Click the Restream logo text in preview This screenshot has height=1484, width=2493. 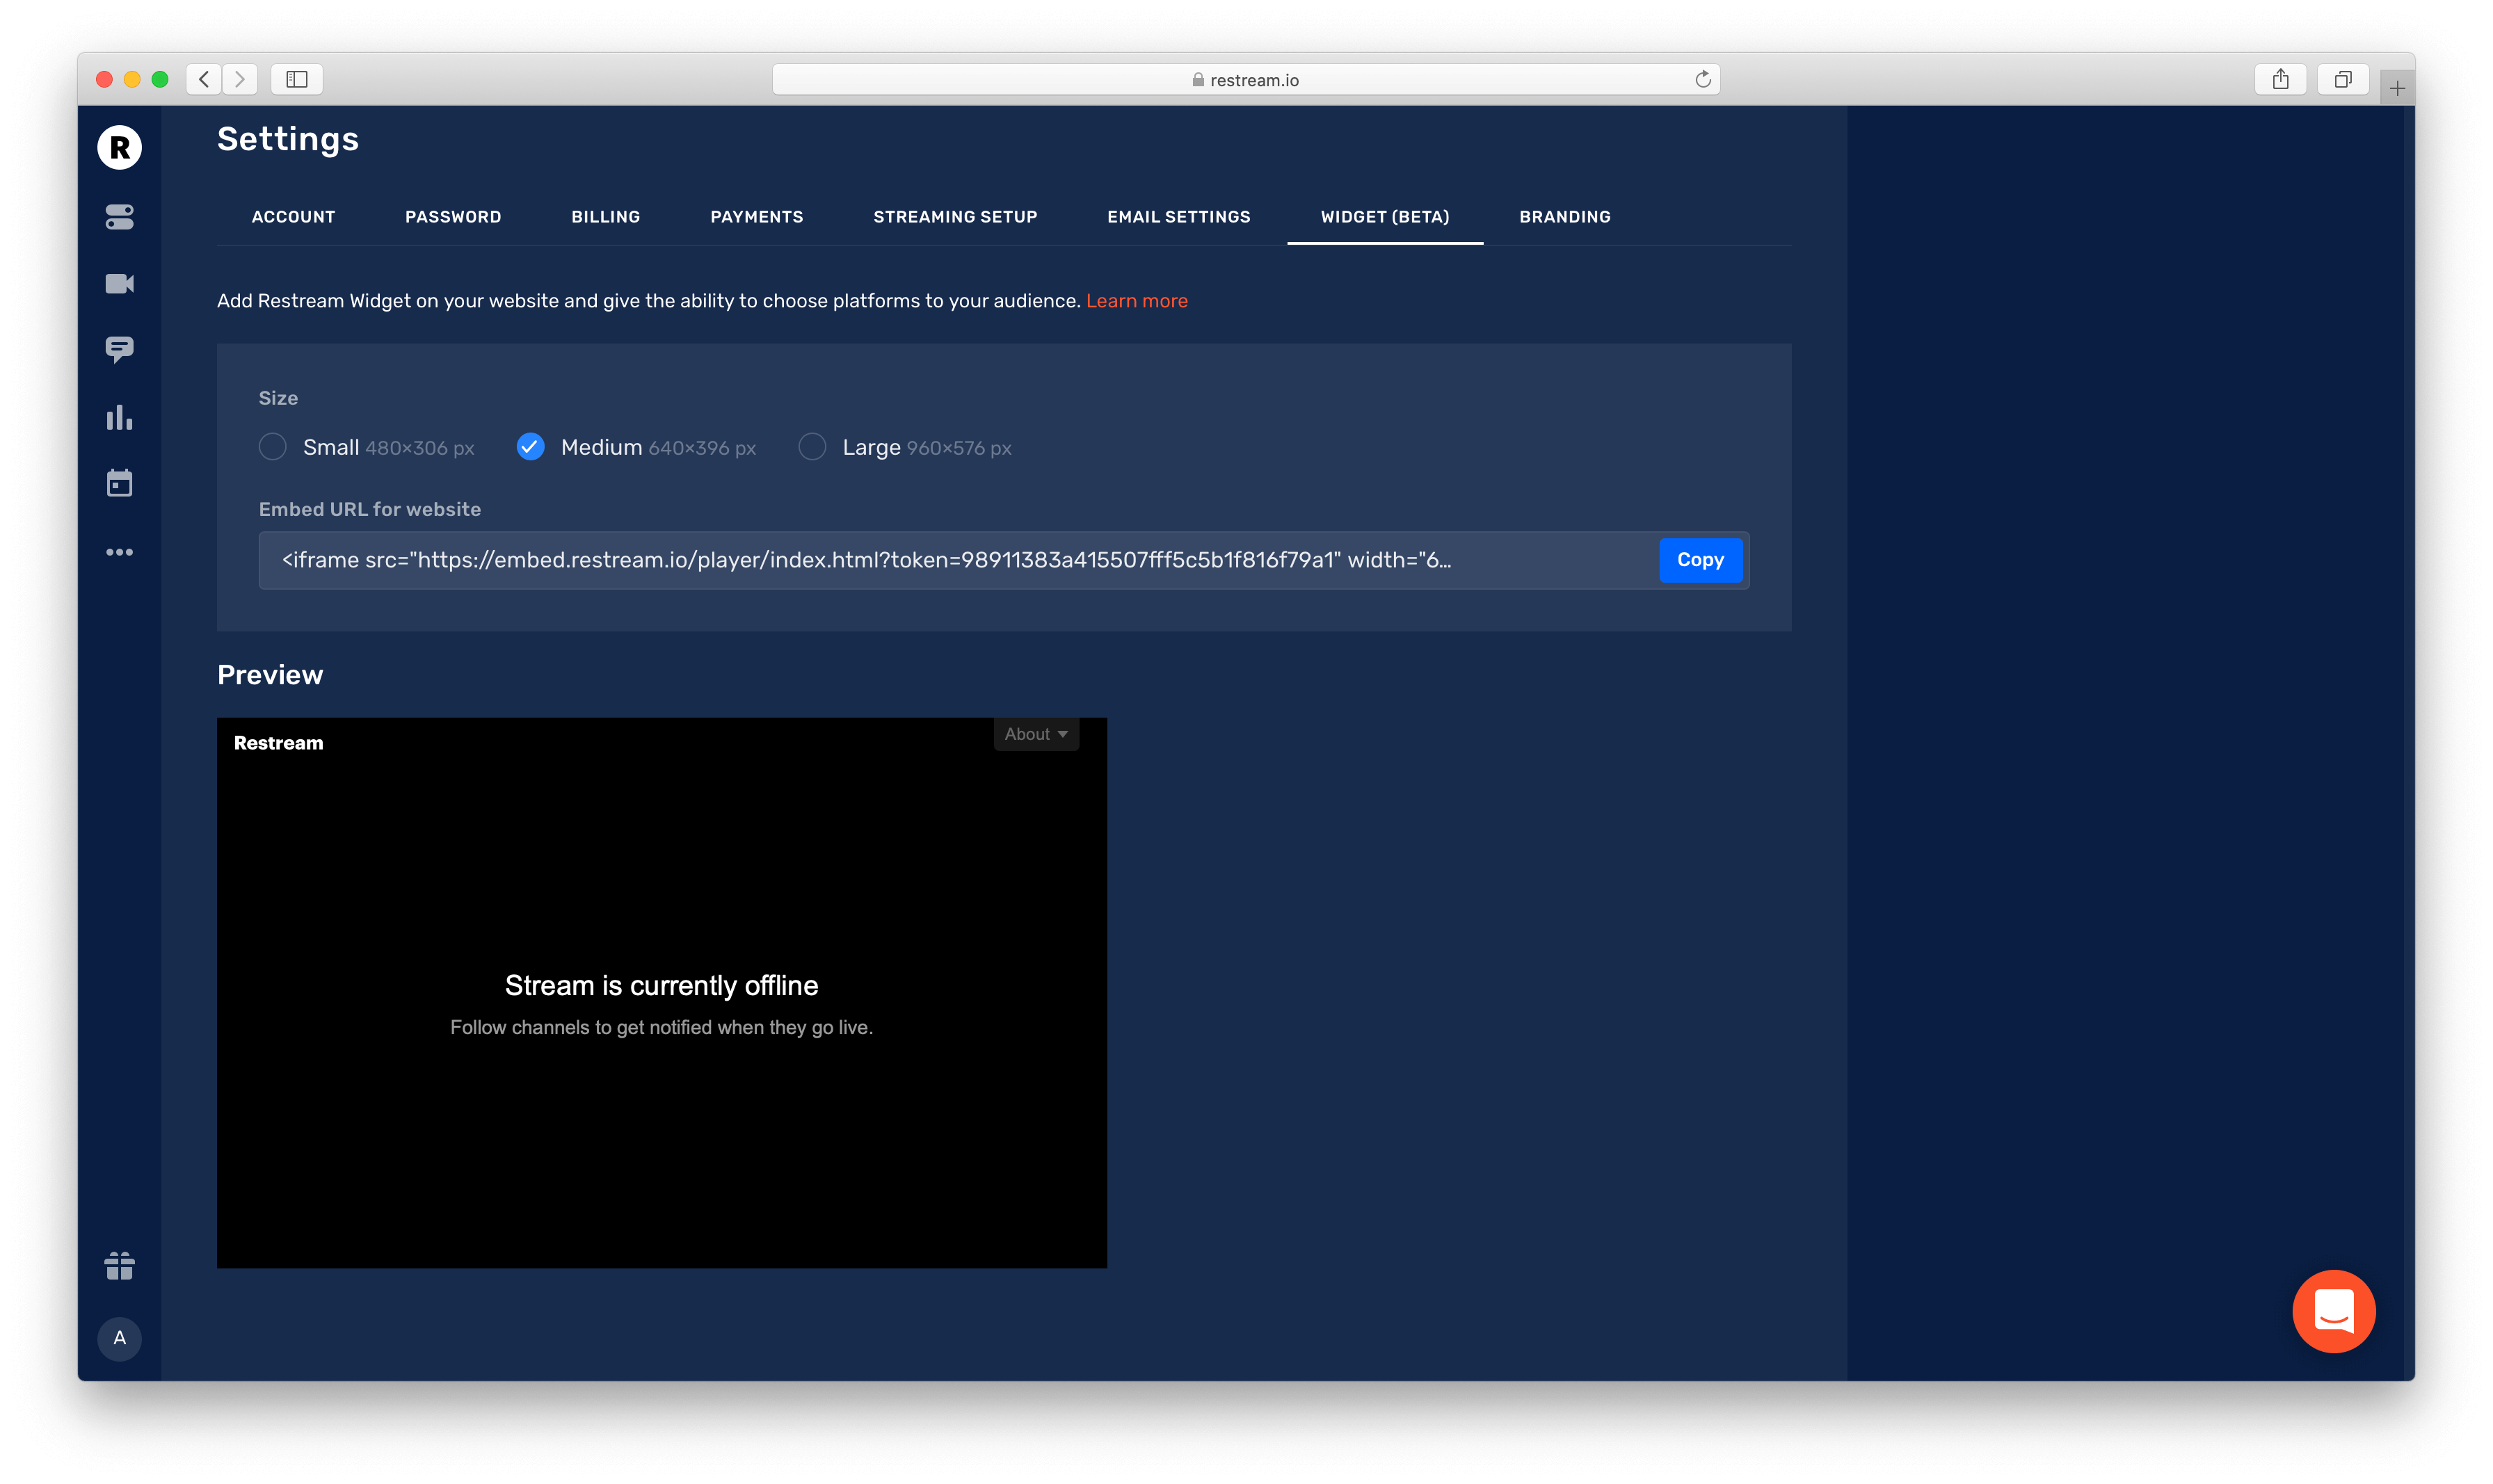[x=278, y=743]
